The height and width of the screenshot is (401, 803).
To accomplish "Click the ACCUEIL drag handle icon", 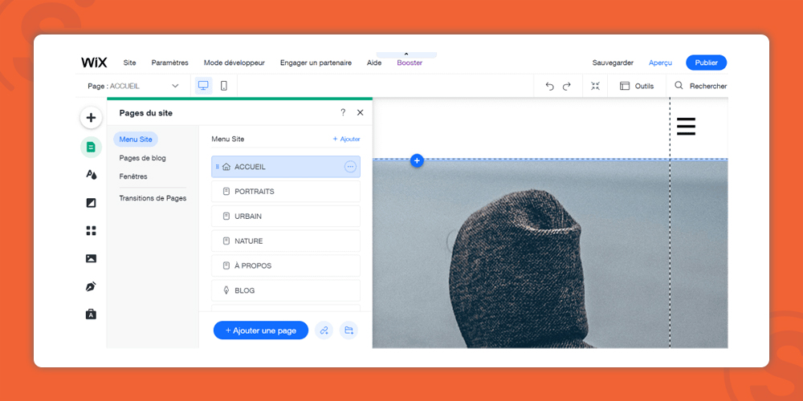I will [217, 167].
